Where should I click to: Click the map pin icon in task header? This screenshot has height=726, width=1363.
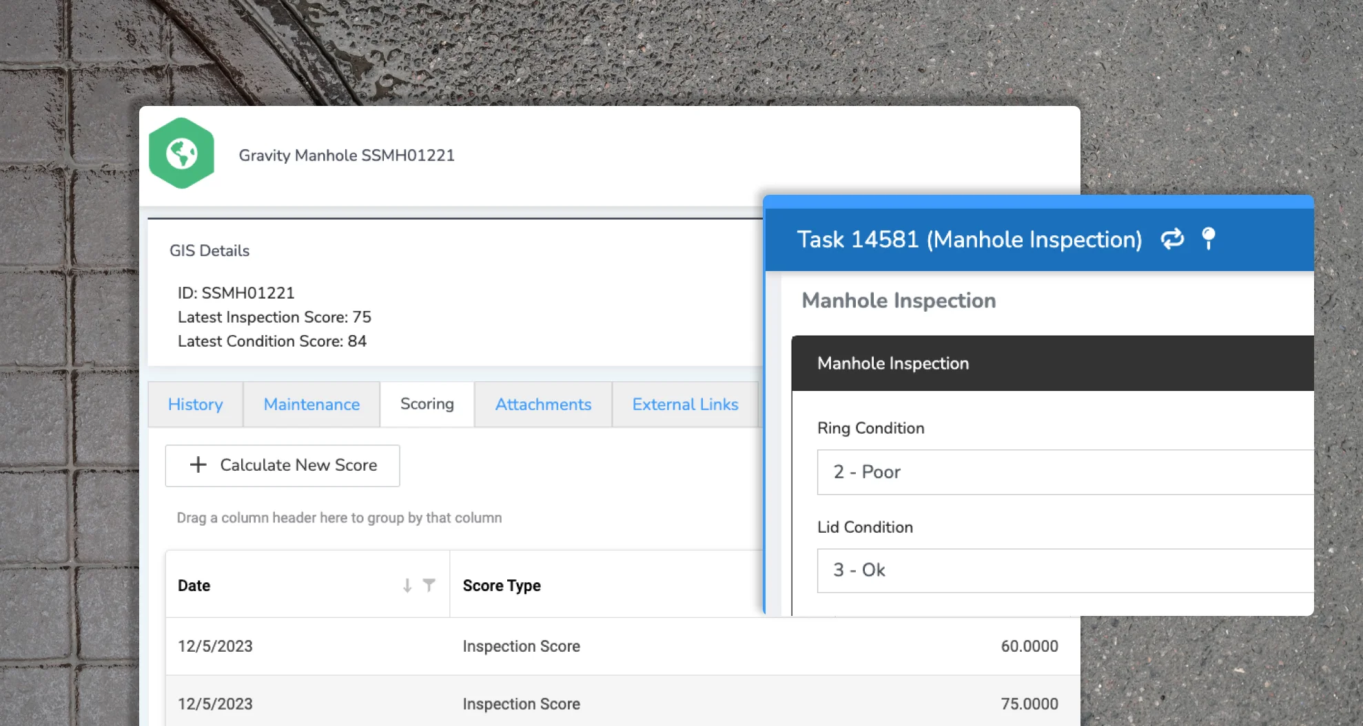click(1208, 239)
